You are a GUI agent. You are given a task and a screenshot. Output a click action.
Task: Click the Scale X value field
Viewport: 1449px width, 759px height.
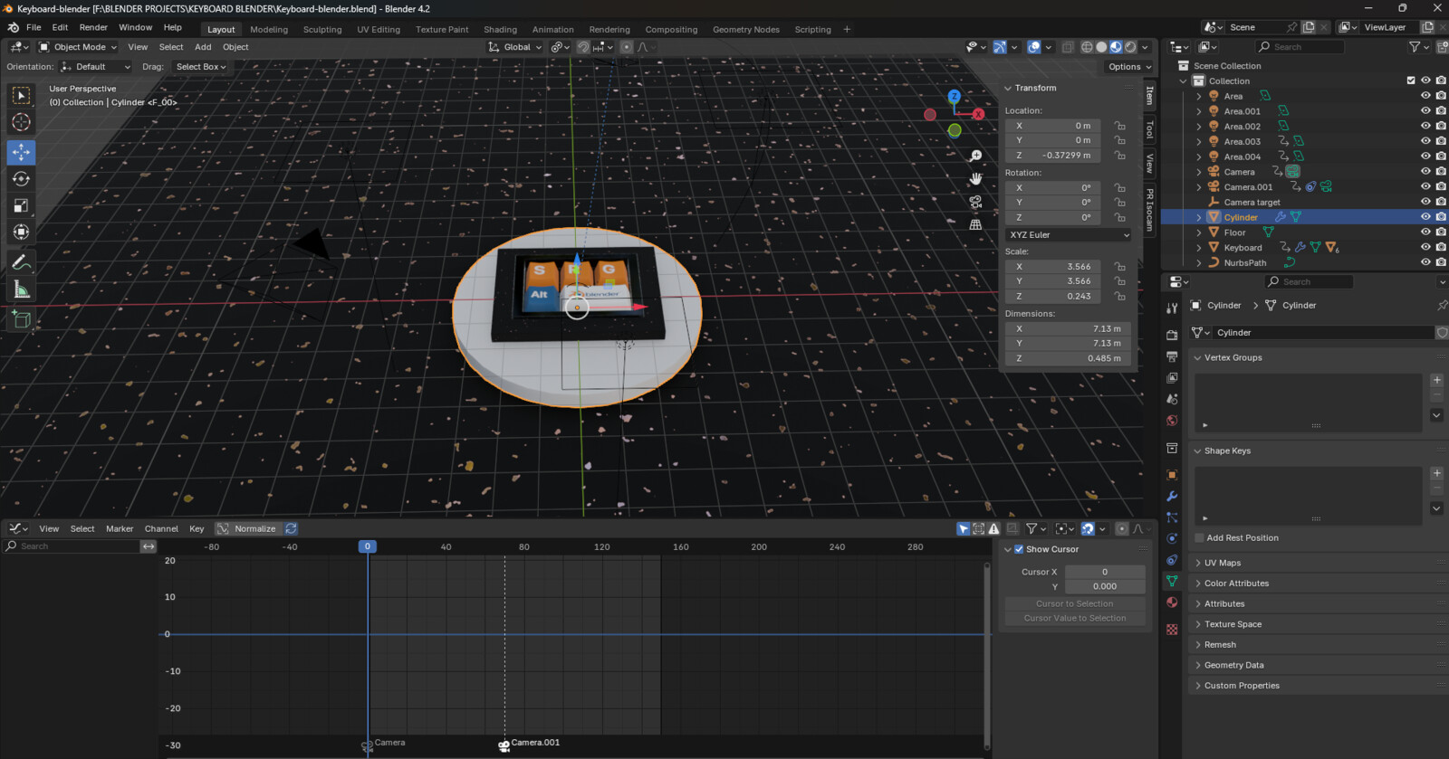[x=1053, y=267]
